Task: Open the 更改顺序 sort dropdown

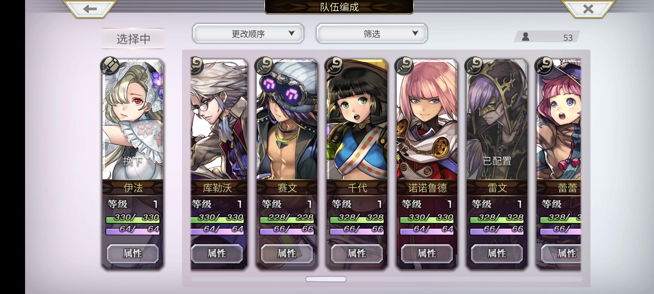Action: (x=248, y=33)
